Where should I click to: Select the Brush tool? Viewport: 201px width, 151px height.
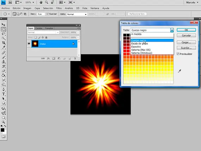(x=4, y=57)
